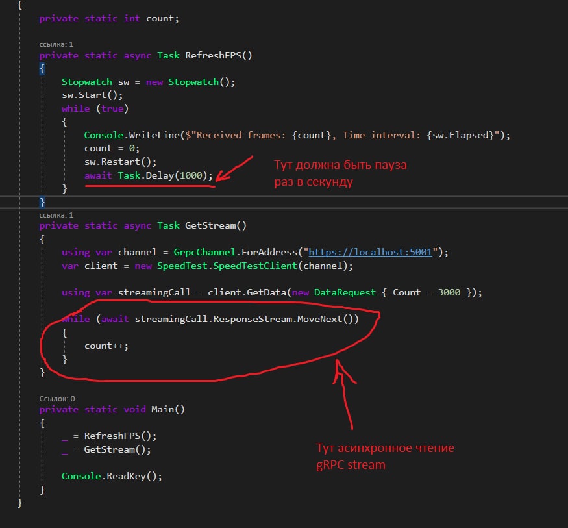Click the 'while (true)' keyword line
568x528 pixels.
click(x=95, y=108)
